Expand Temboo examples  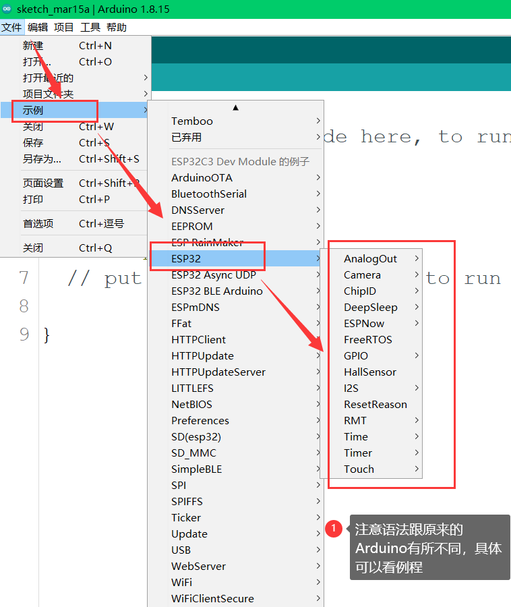[x=235, y=121]
